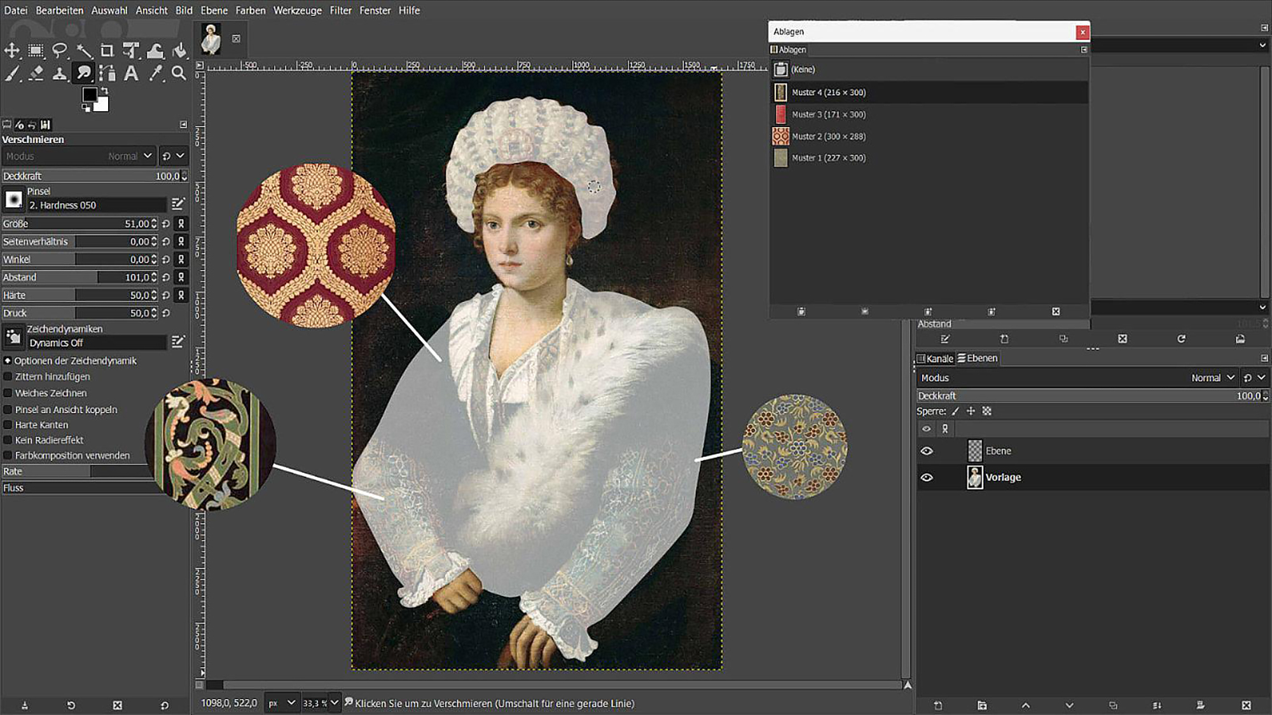Screen dimensions: 1272x715
Task: Open the tool Modus Normal dropdown
Action: pyautogui.click(x=79, y=156)
